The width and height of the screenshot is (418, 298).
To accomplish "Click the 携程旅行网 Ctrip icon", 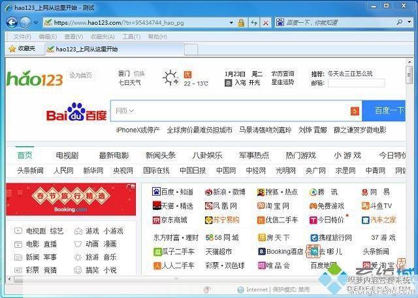I will pos(314,237).
